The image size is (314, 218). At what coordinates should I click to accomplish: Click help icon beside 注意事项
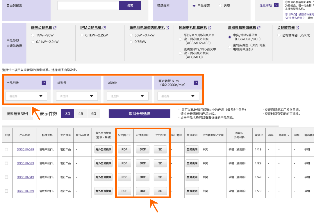pos(276,5)
